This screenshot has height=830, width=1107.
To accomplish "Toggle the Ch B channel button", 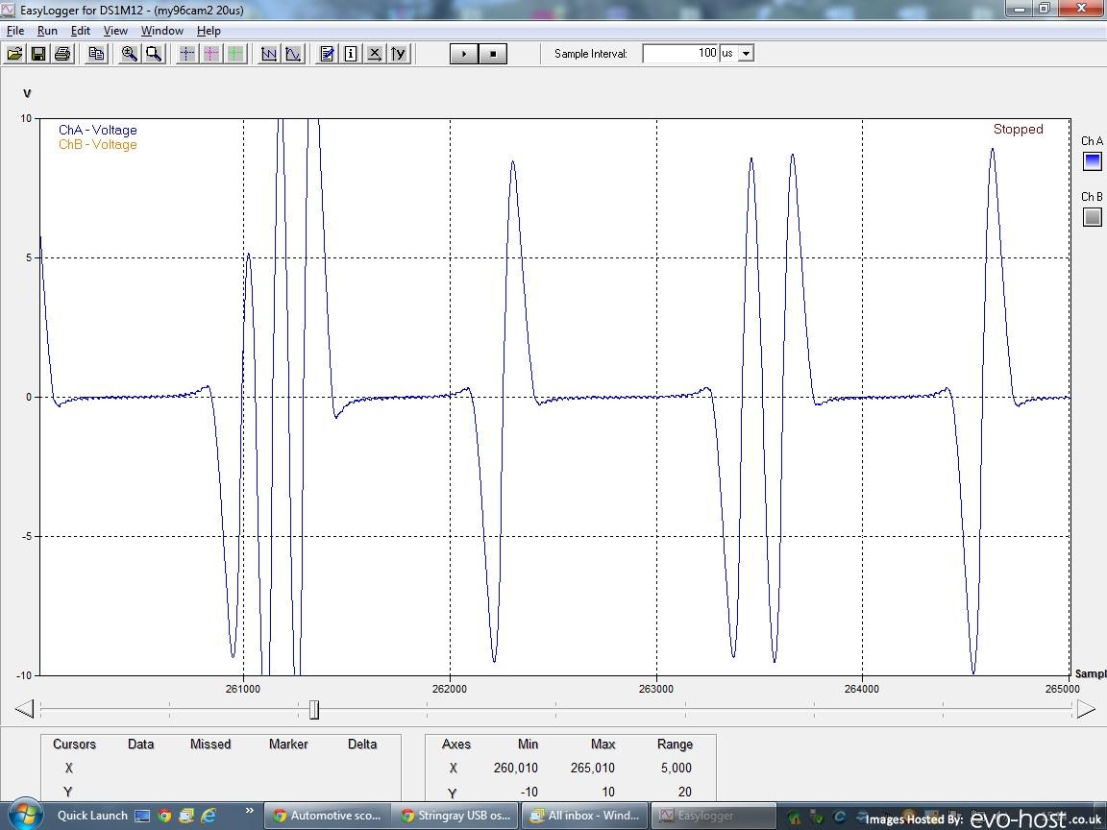I will pos(1092,217).
